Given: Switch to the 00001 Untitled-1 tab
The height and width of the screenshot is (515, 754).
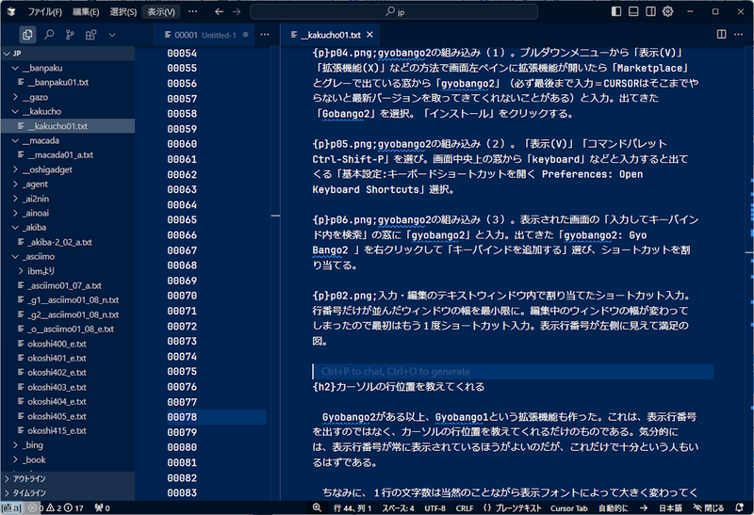Looking at the screenshot, I should [x=205, y=35].
